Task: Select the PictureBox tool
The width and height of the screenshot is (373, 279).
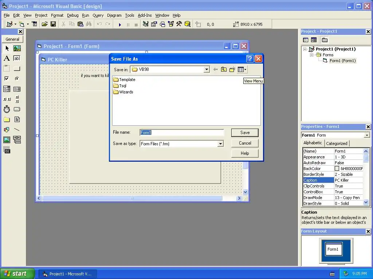Action: [17, 48]
